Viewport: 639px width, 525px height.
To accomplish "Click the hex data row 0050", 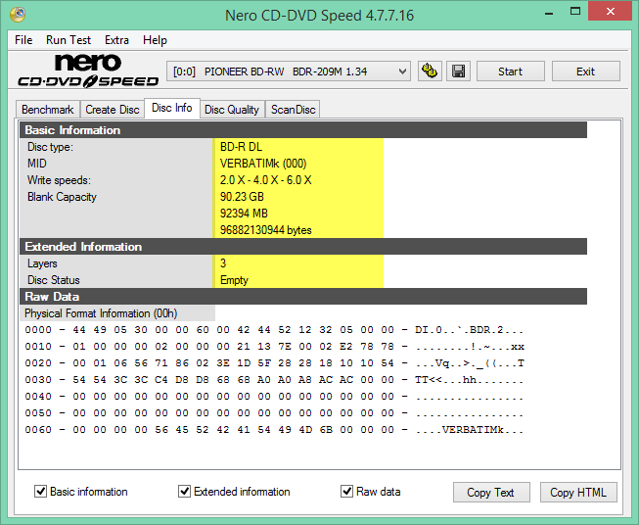I will pos(274,412).
